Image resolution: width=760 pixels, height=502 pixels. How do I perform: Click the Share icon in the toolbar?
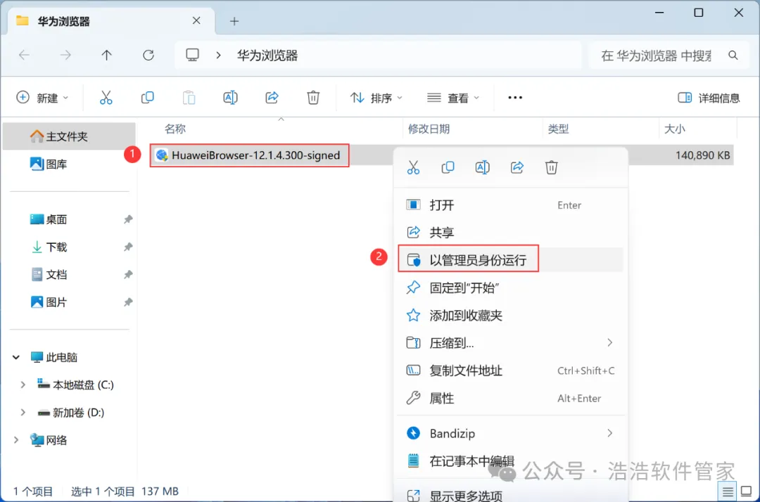click(x=272, y=98)
